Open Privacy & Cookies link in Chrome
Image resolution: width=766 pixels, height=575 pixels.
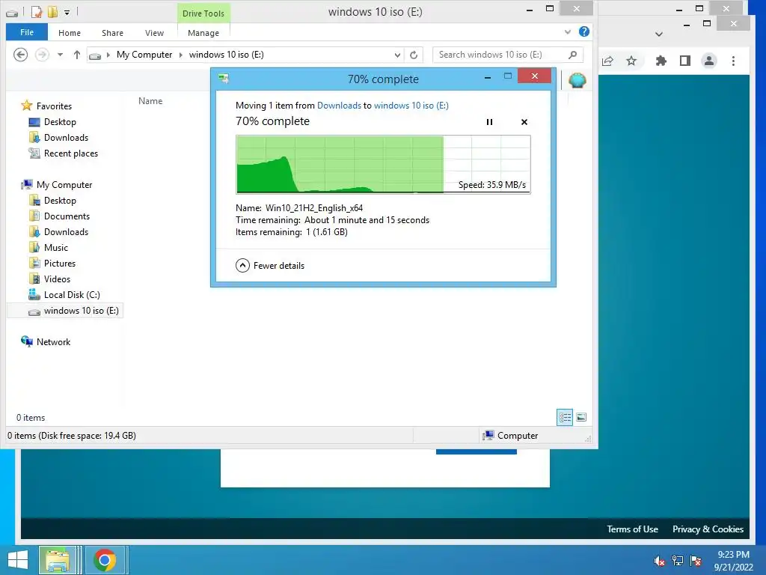708,529
